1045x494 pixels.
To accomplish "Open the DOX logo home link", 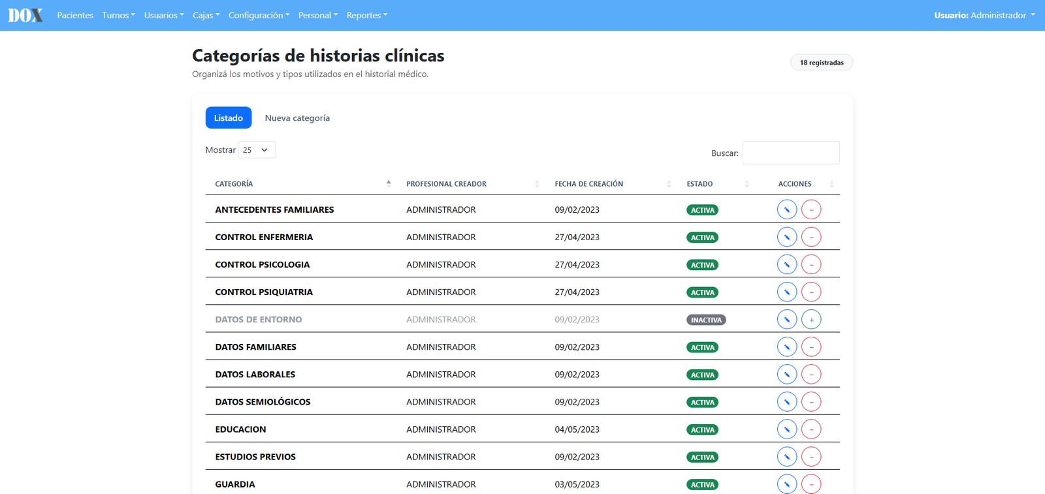I will (25, 15).
